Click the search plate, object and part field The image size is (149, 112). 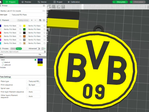22,52
